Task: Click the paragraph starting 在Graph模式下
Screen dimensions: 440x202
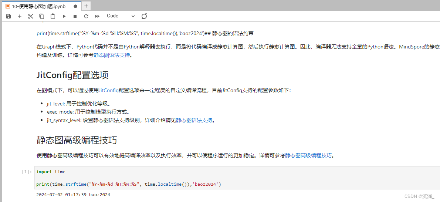Action: click(238, 51)
